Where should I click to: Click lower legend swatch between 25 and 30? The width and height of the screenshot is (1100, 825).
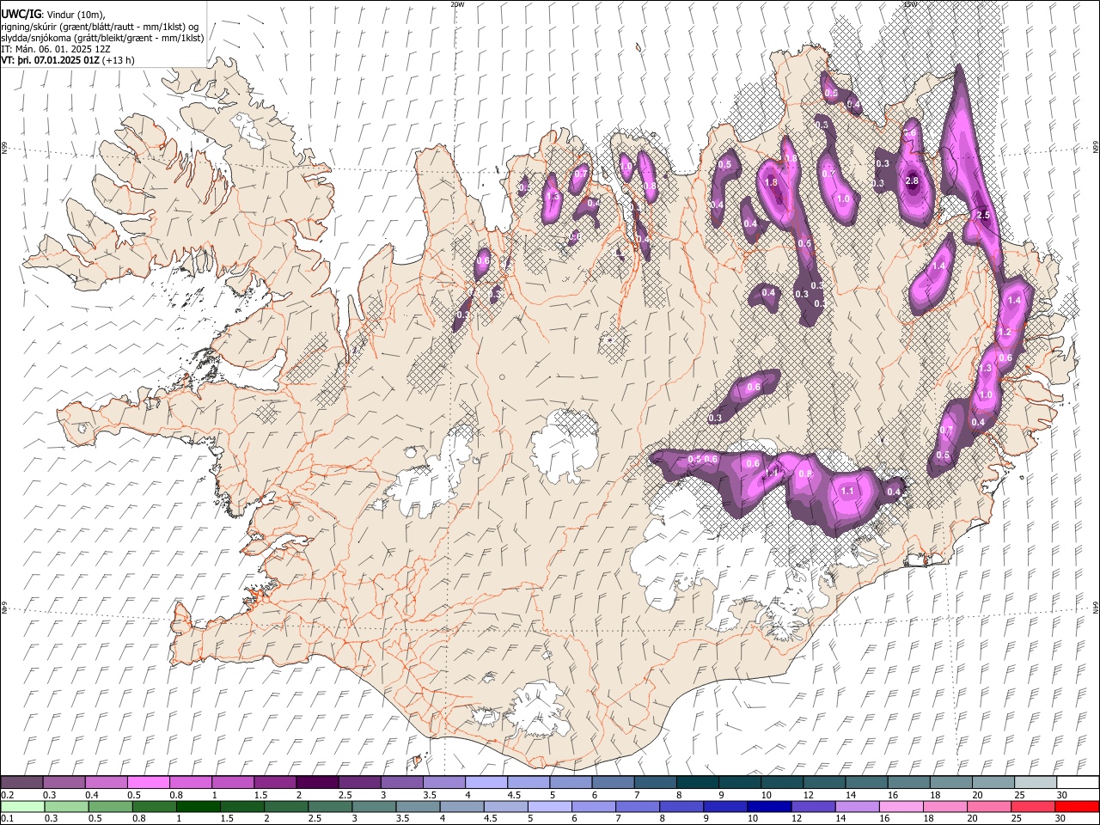pyautogui.click(x=1033, y=806)
